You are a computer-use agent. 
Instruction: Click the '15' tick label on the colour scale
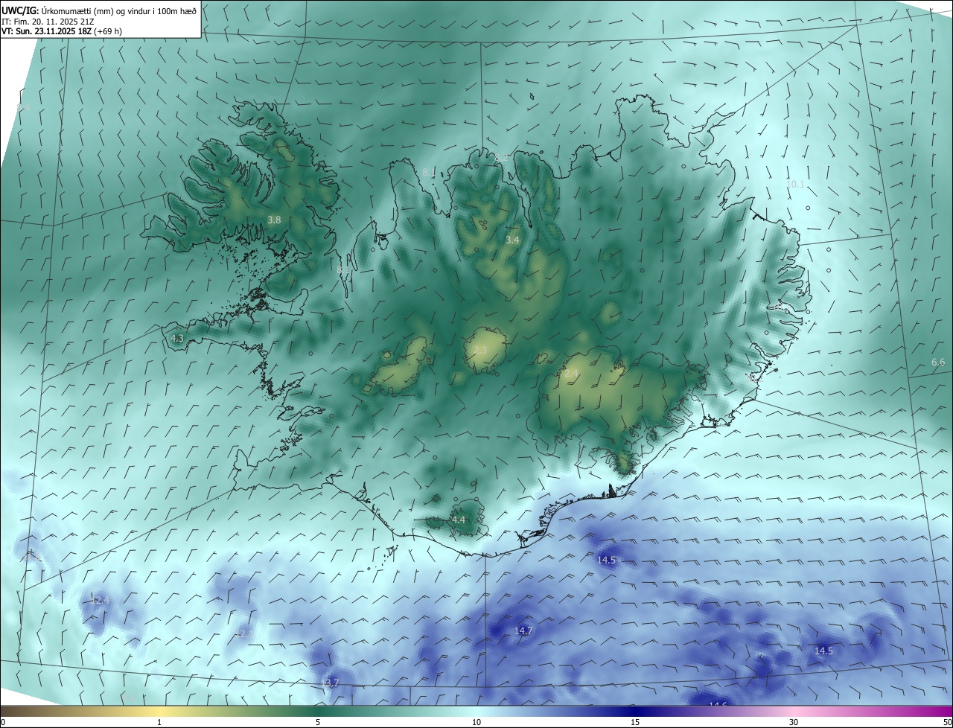[x=635, y=722]
